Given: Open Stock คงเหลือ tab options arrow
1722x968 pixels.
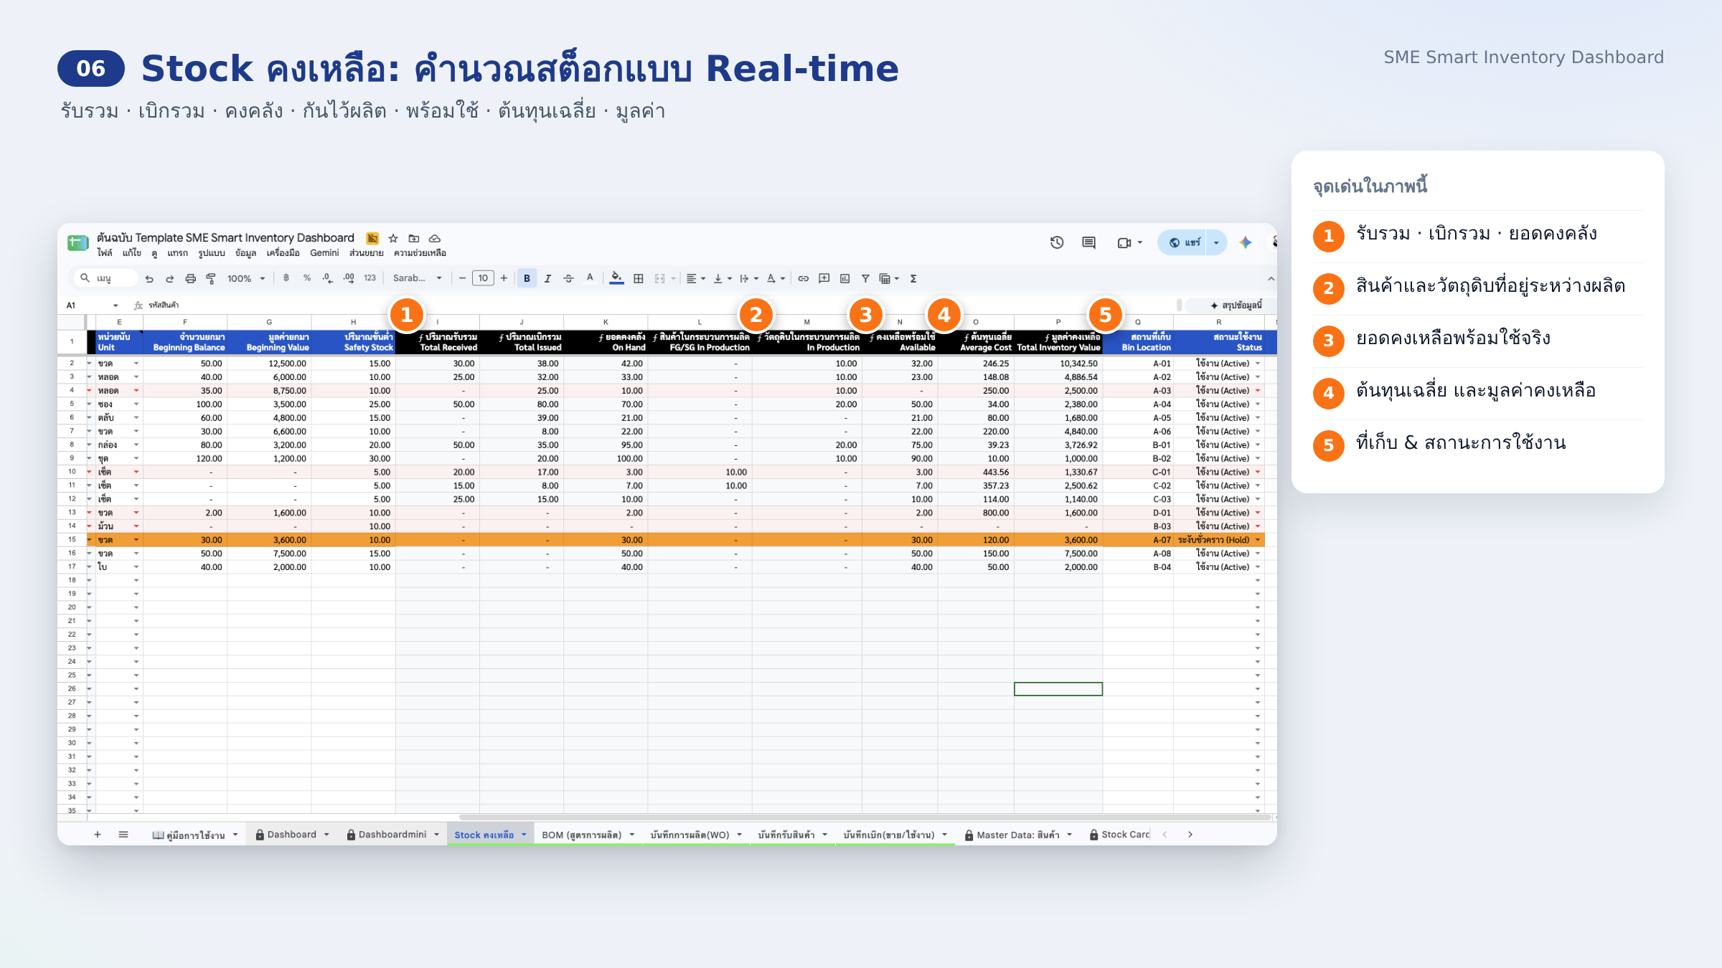Looking at the screenshot, I should tap(524, 835).
